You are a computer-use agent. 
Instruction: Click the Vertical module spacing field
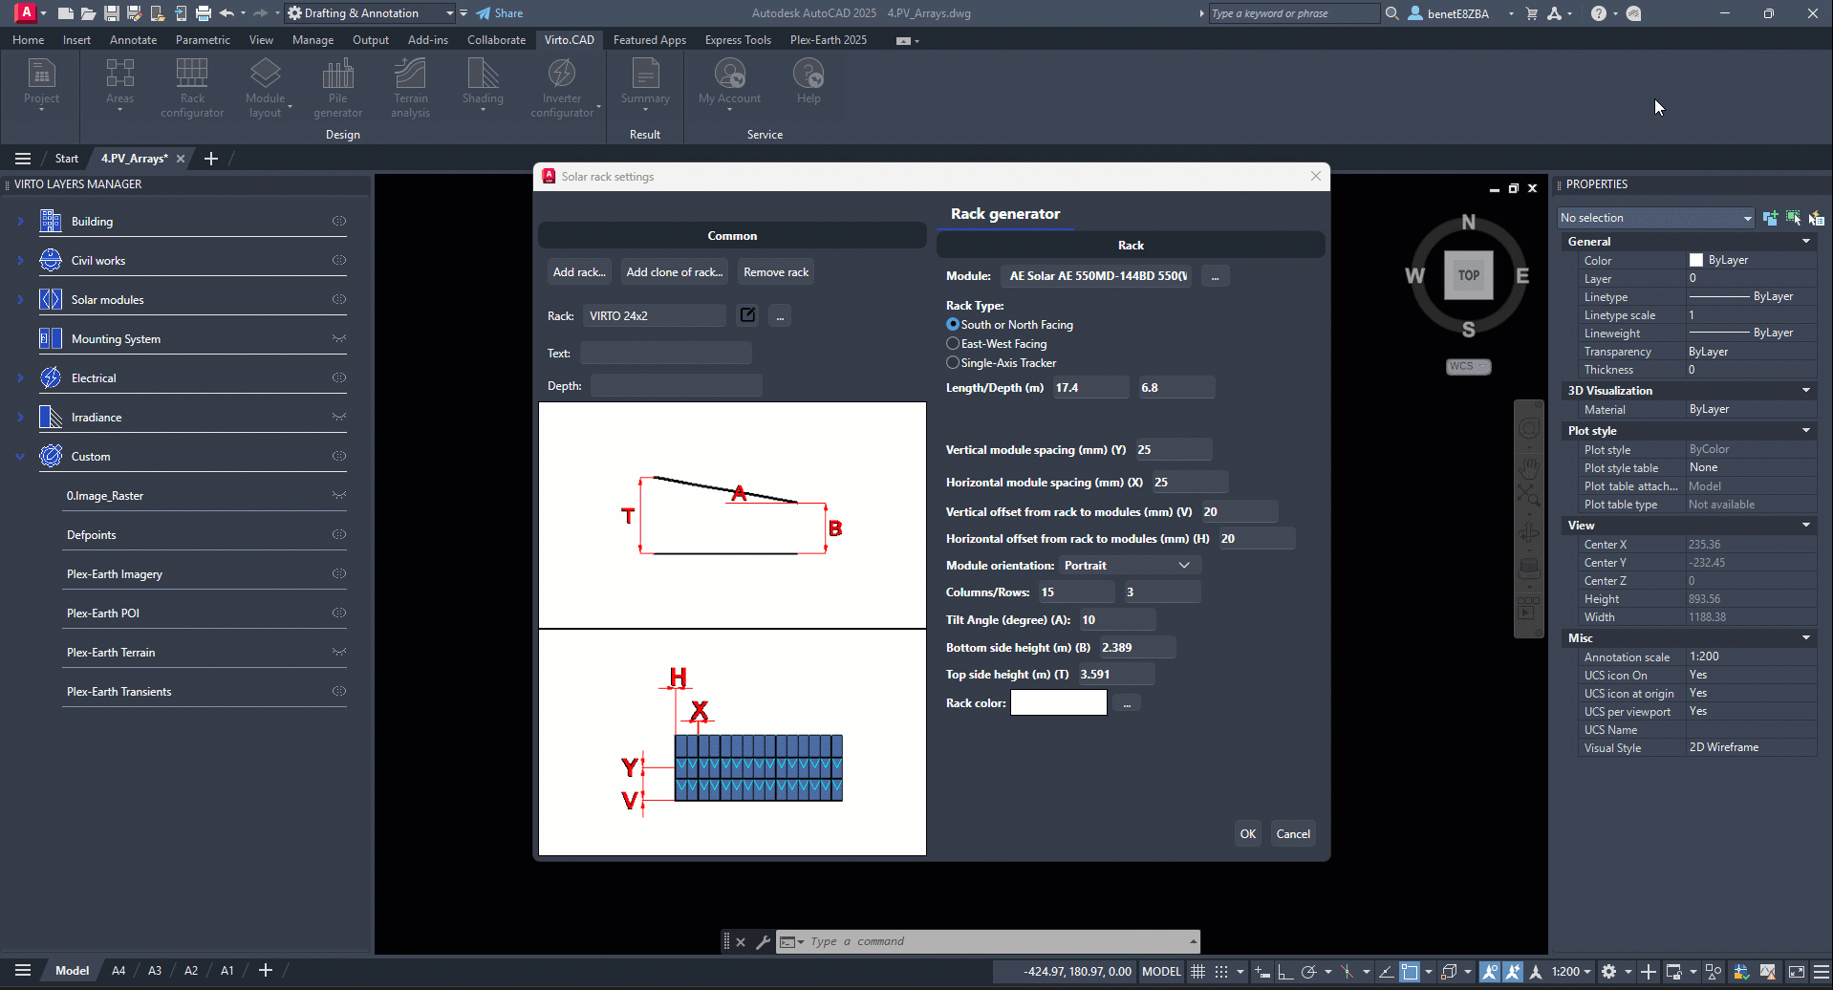(1174, 450)
